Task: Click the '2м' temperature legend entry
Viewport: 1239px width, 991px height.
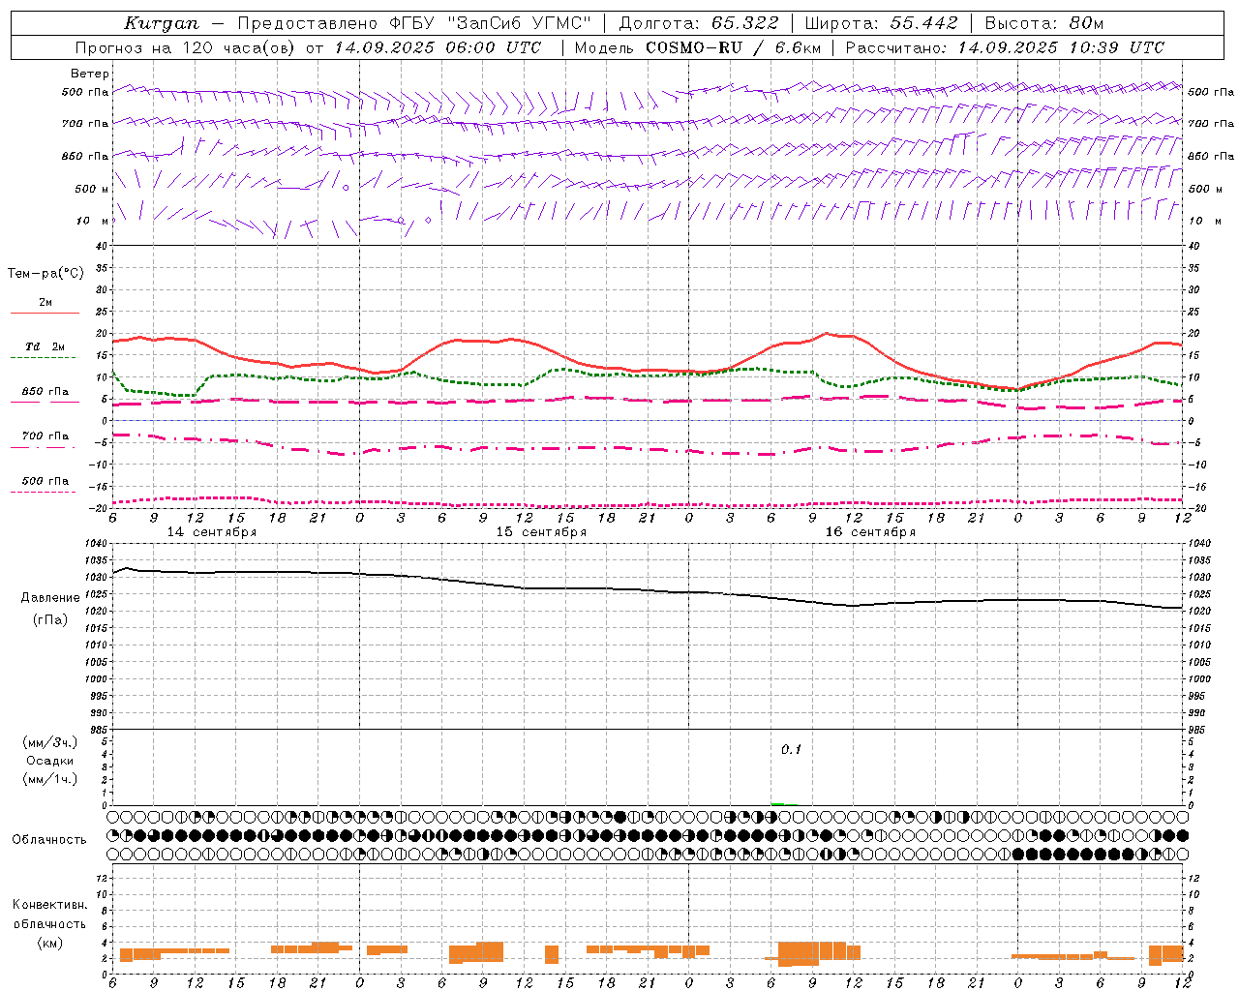Action: pyautogui.click(x=45, y=303)
